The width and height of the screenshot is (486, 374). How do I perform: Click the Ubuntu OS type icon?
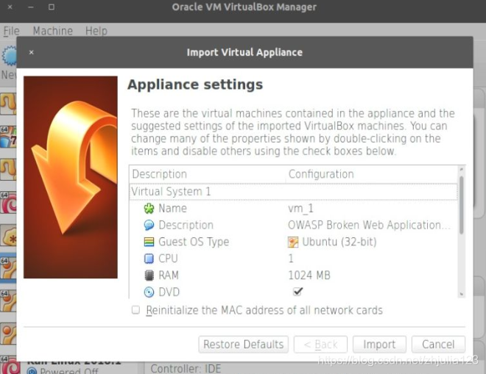click(293, 242)
